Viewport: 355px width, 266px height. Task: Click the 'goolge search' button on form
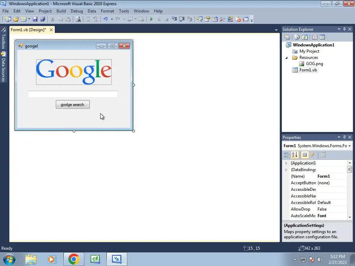click(x=73, y=105)
